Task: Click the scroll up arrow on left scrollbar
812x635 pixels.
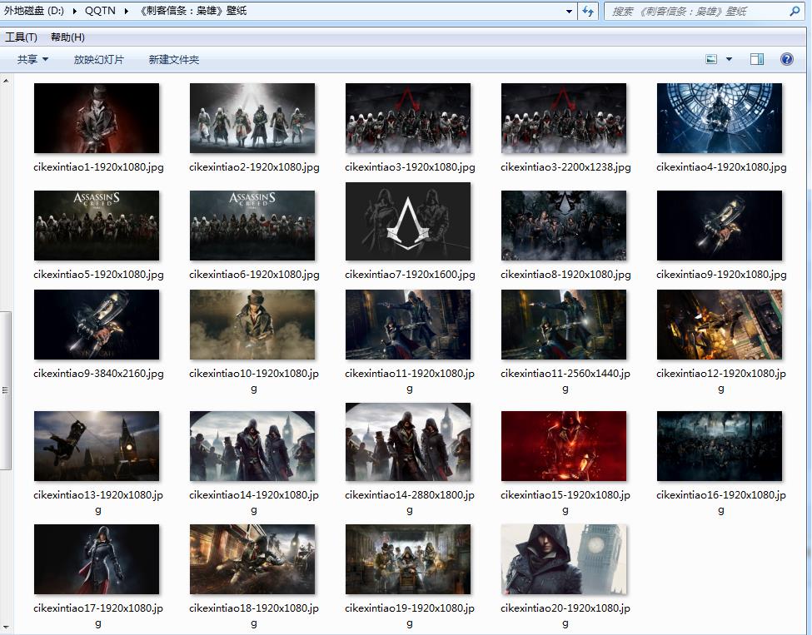Action: 6,82
